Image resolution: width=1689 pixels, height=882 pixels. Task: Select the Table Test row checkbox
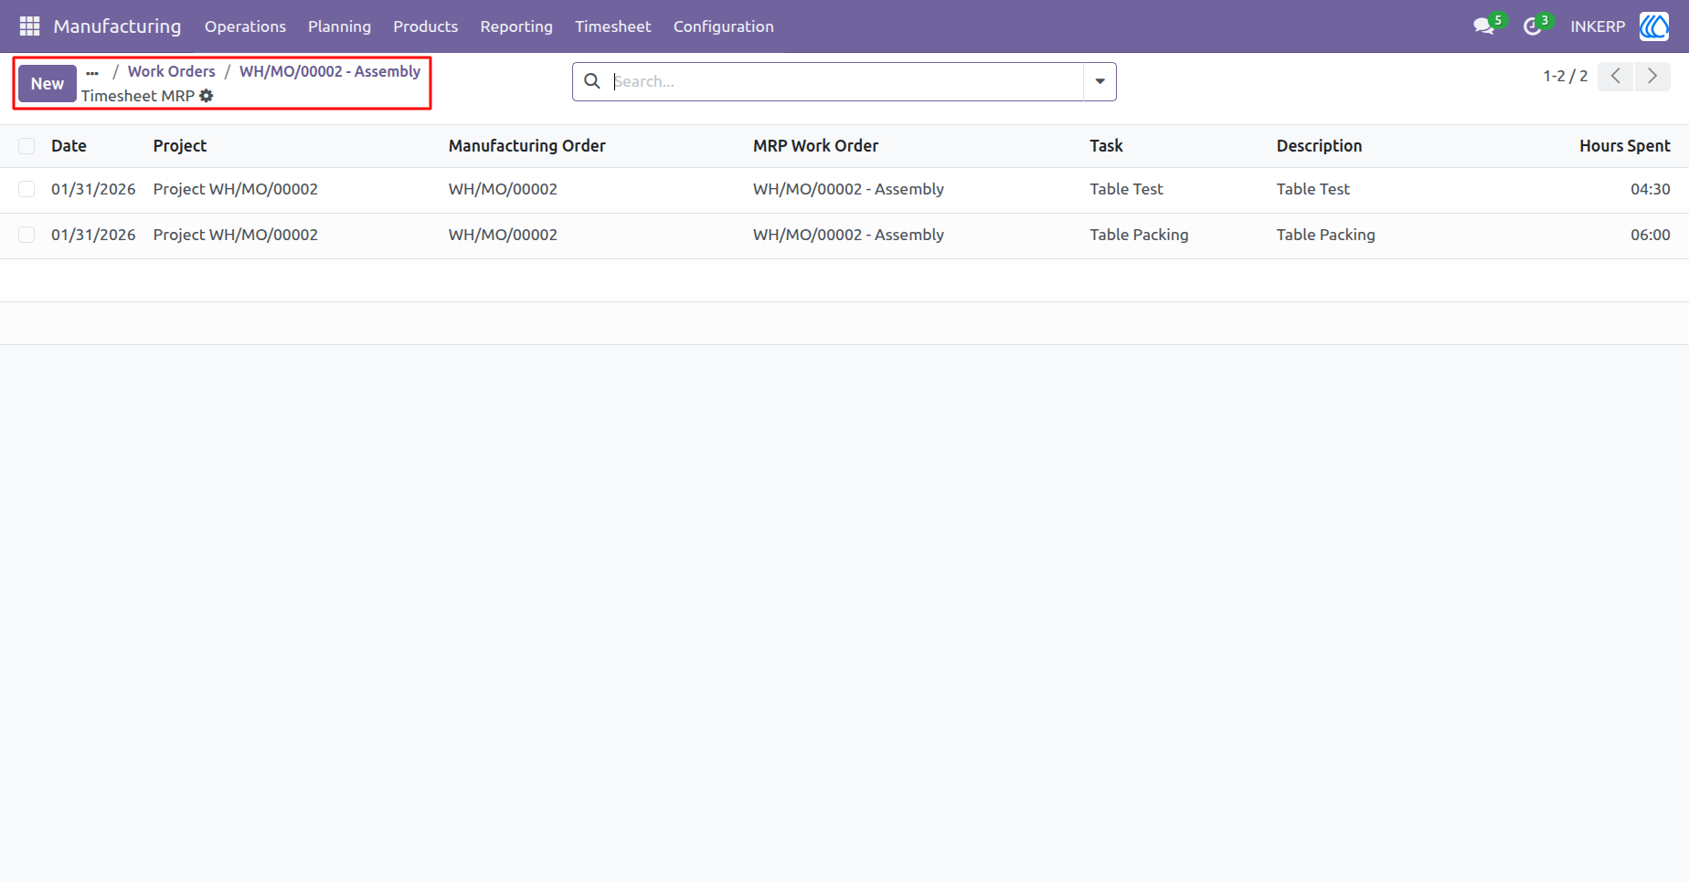(27, 189)
